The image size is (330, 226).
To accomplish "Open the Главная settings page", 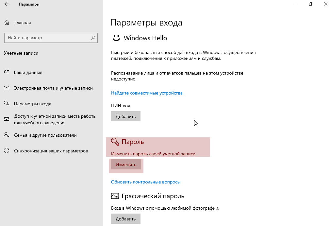I will 23,23.
